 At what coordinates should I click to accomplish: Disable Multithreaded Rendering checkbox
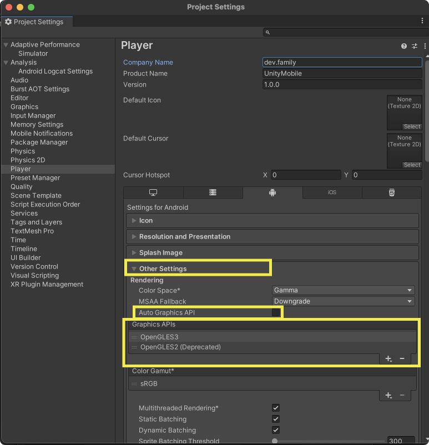click(276, 408)
